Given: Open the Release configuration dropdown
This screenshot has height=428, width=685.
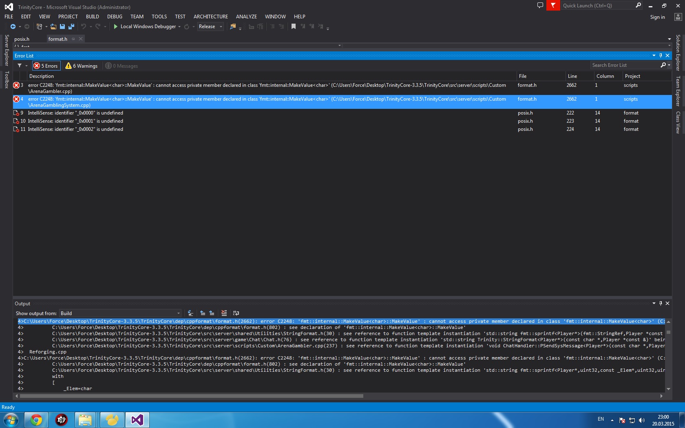Looking at the screenshot, I should pyautogui.click(x=210, y=26).
